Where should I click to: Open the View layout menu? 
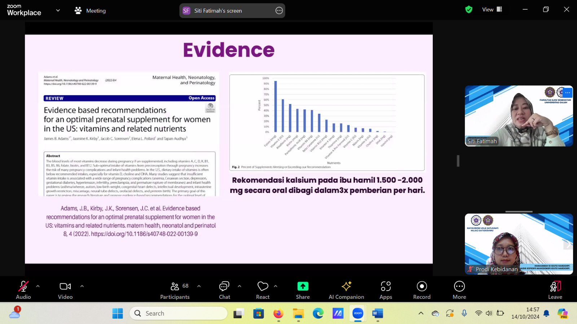[492, 10]
